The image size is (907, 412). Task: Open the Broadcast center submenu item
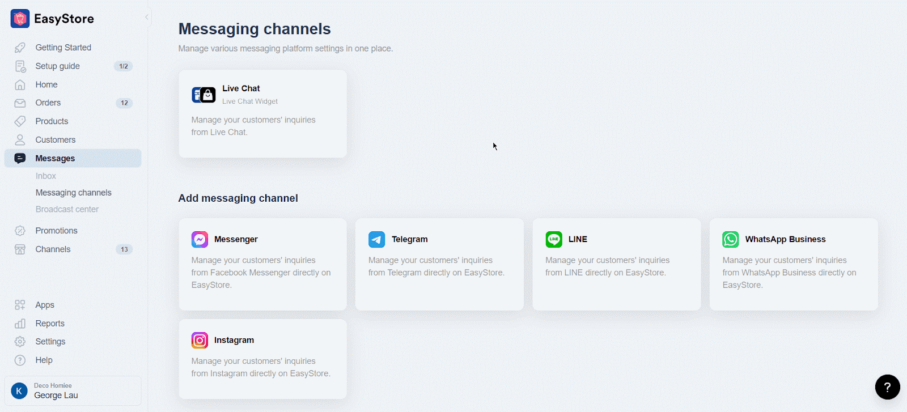click(67, 209)
